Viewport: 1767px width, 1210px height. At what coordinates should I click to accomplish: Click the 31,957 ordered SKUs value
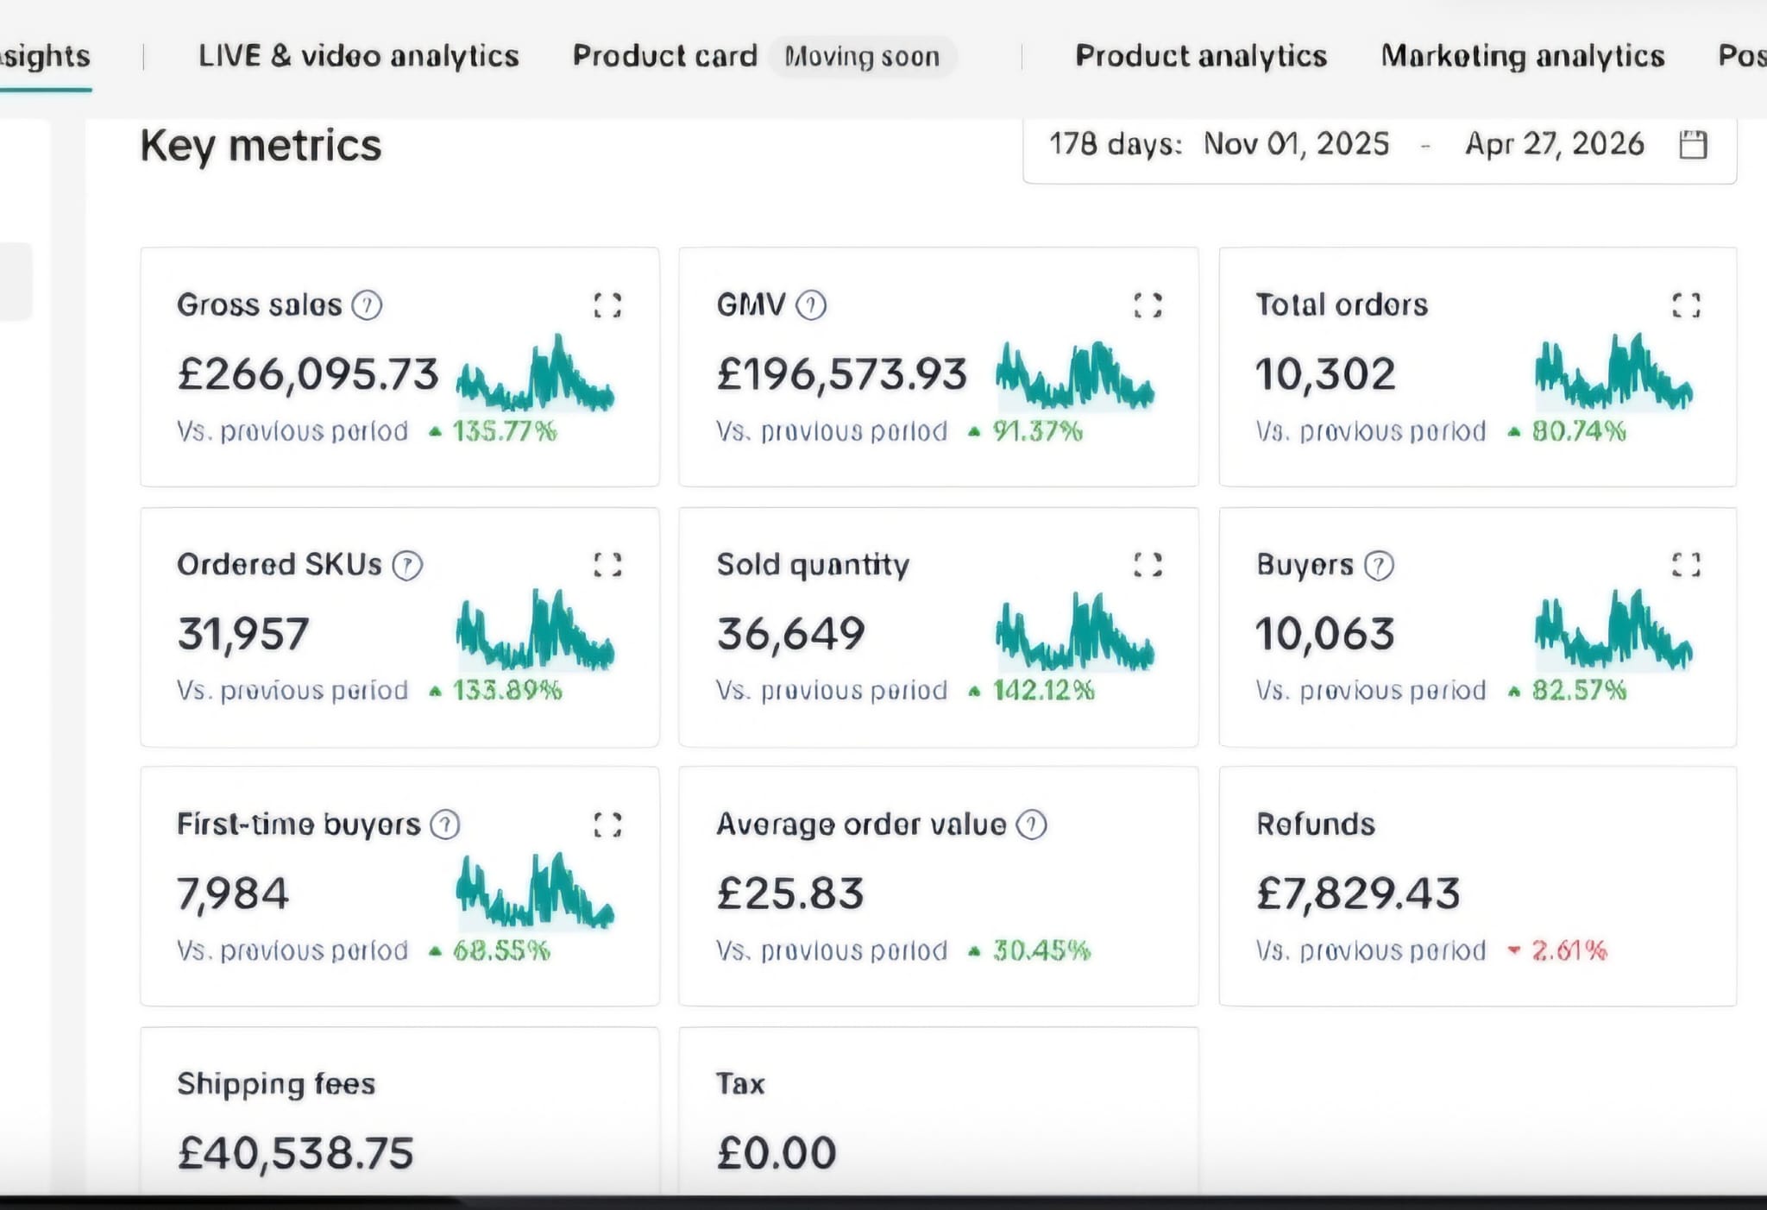pyautogui.click(x=243, y=634)
